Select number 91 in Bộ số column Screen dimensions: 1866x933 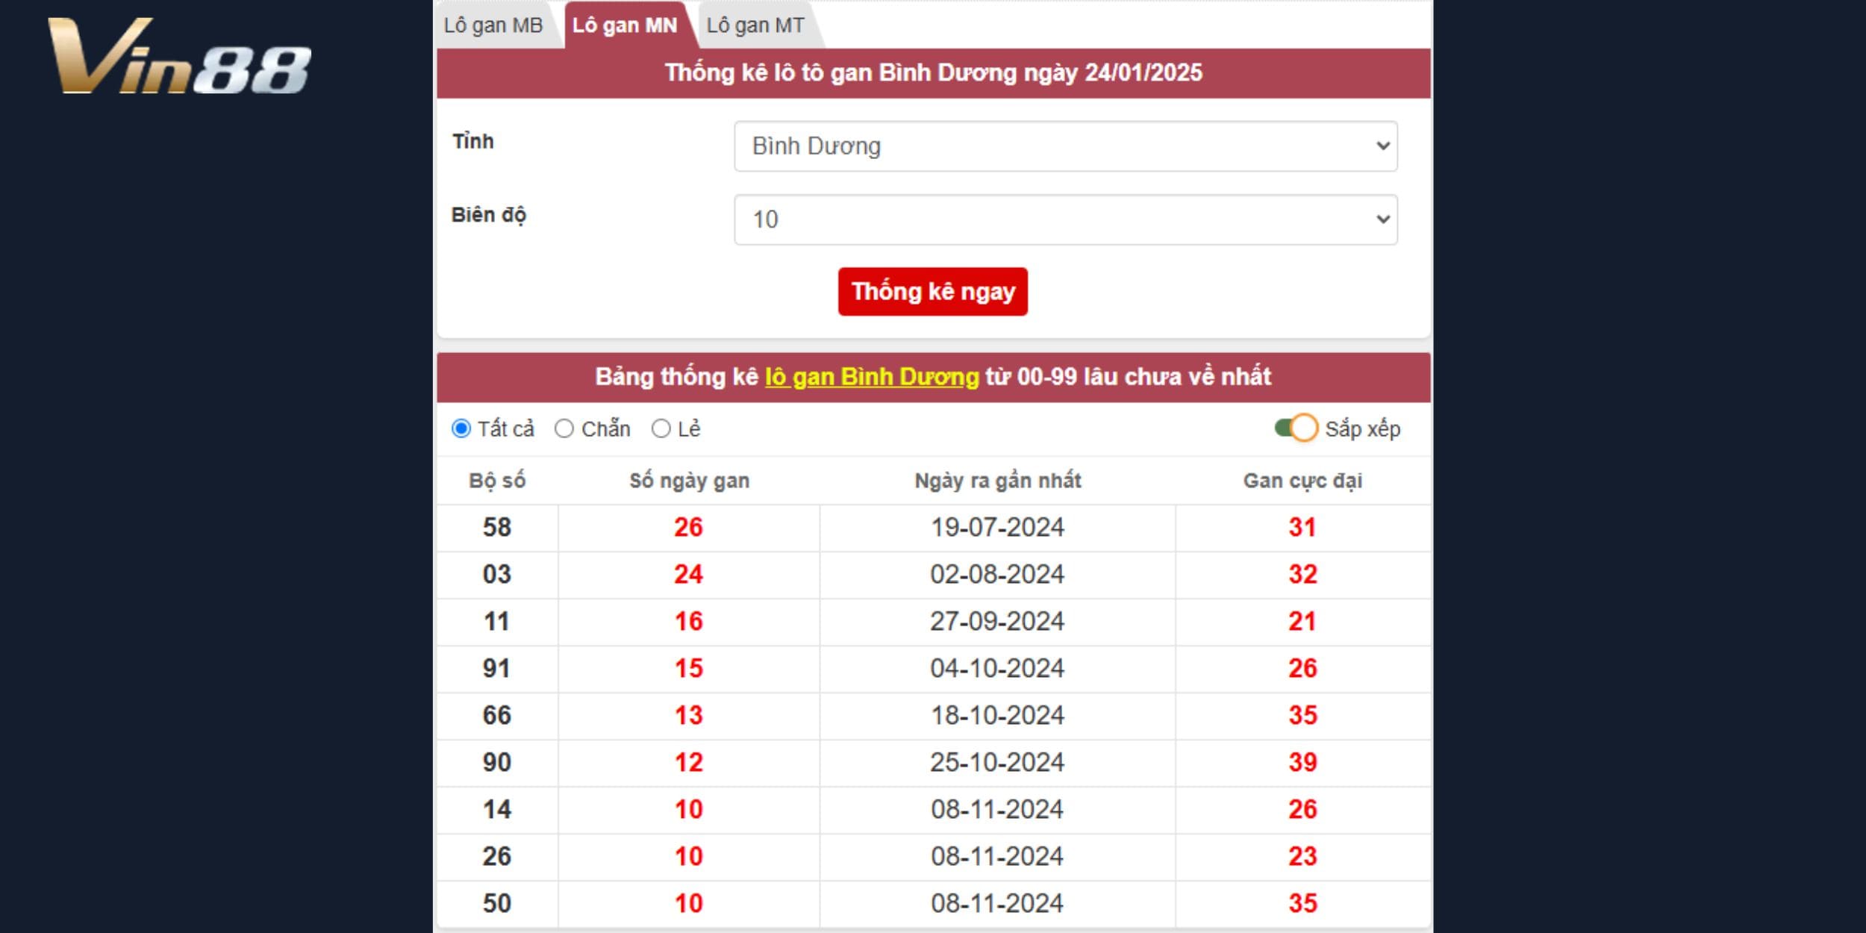[x=497, y=669]
